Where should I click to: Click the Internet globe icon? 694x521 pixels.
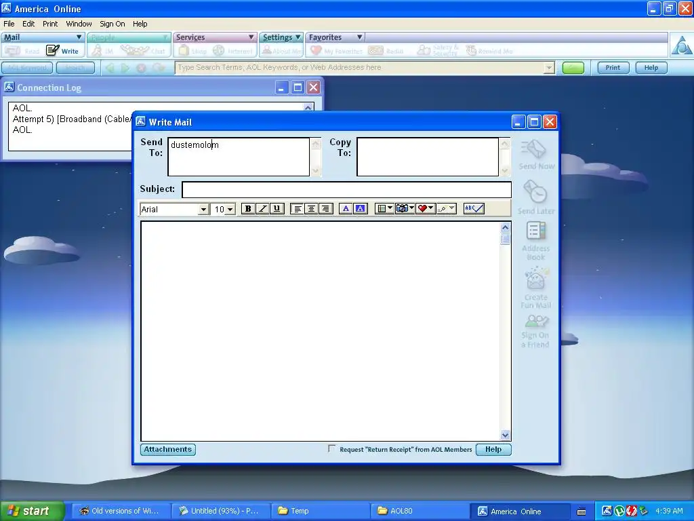point(219,50)
